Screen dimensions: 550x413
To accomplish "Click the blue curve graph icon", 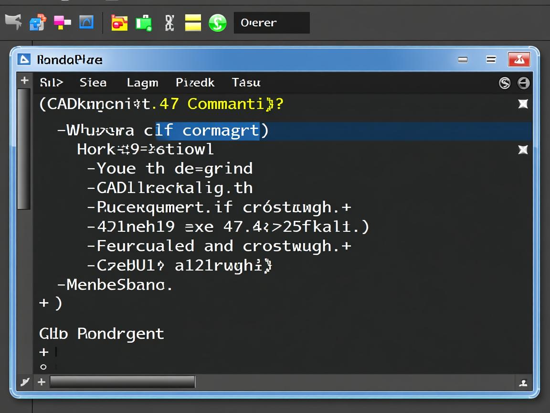I will (x=86, y=22).
